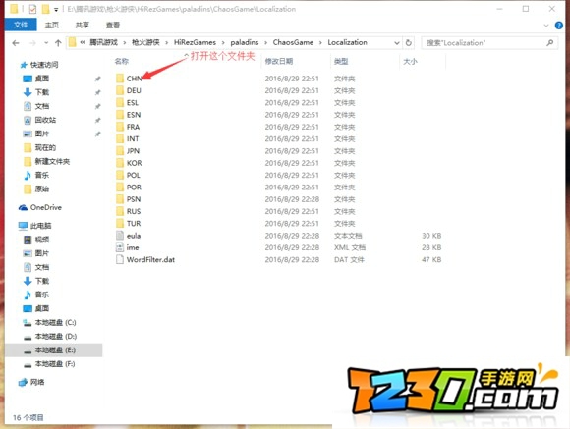
Task: Click the ChaosGame breadcrumb
Action: tap(293, 42)
